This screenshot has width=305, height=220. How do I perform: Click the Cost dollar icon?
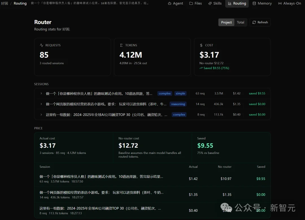201,45
